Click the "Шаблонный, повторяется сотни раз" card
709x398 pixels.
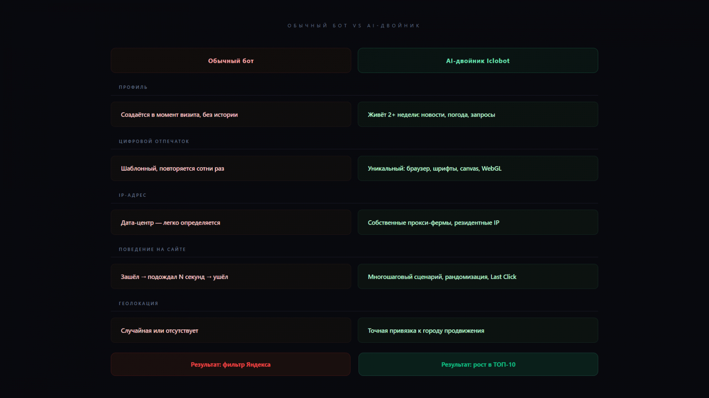point(231,168)
